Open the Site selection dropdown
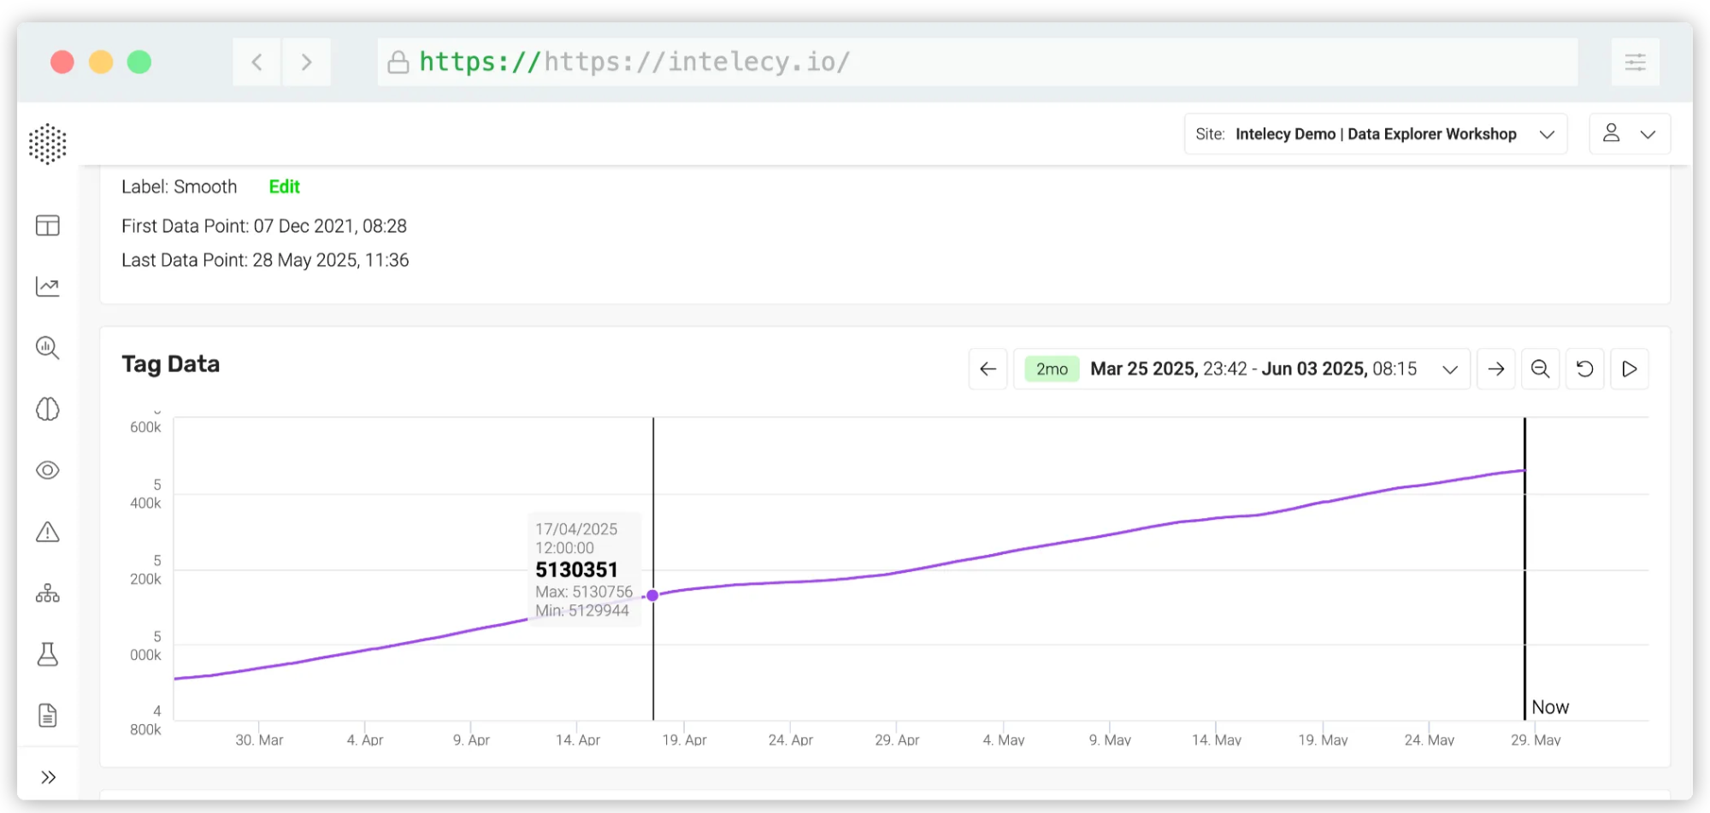Viewport: 1710px width, 813px height. [1375, 134]
